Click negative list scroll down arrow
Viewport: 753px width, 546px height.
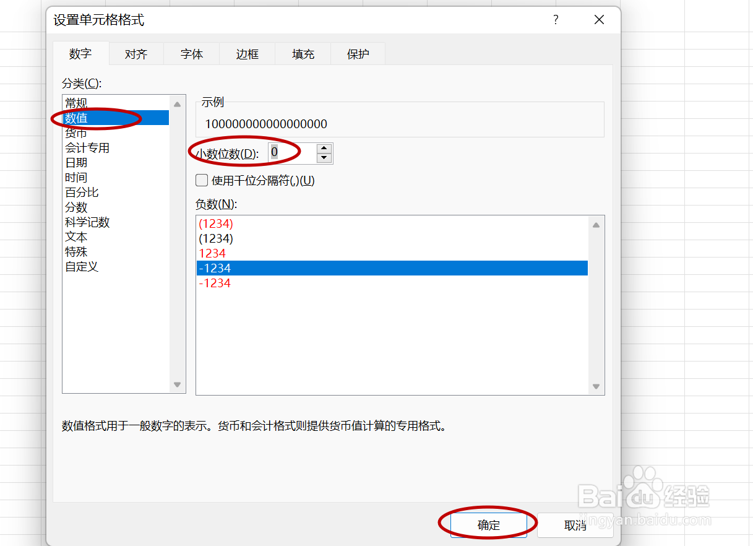(596, 386)
